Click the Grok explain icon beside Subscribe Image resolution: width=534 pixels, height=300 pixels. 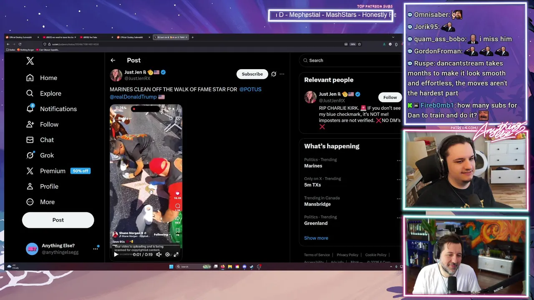click(274, 74)
